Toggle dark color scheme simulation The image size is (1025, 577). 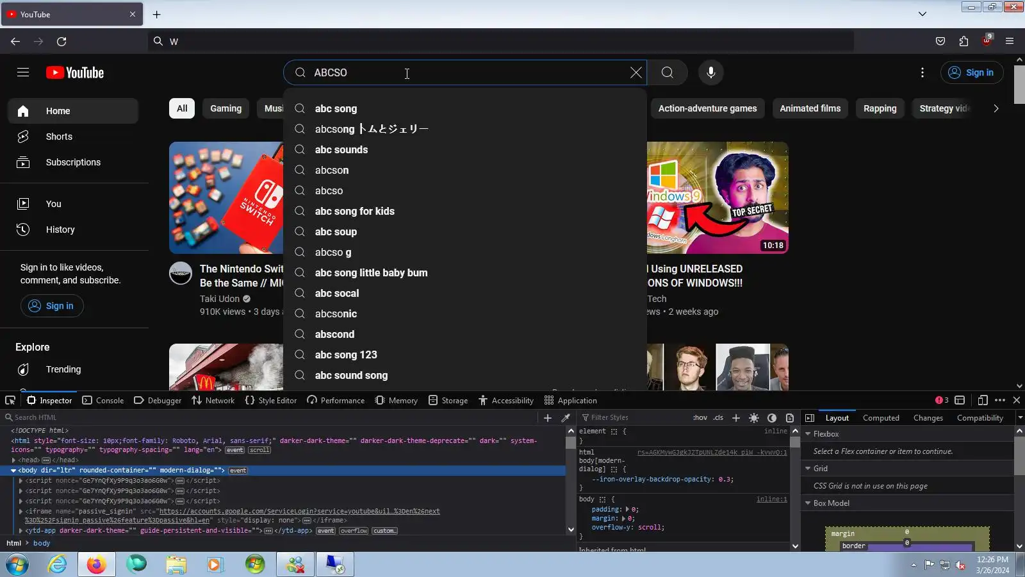[772, 417]
